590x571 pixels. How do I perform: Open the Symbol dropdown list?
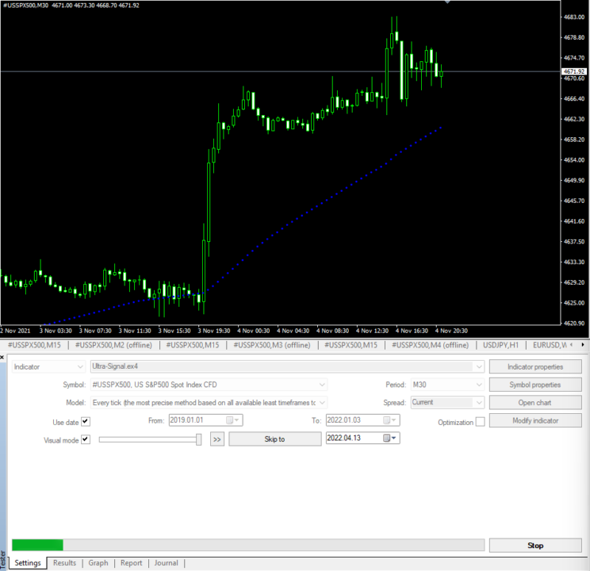tap(322, 385)
